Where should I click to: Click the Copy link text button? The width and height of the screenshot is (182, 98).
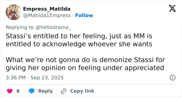click(x=82, y=91)
